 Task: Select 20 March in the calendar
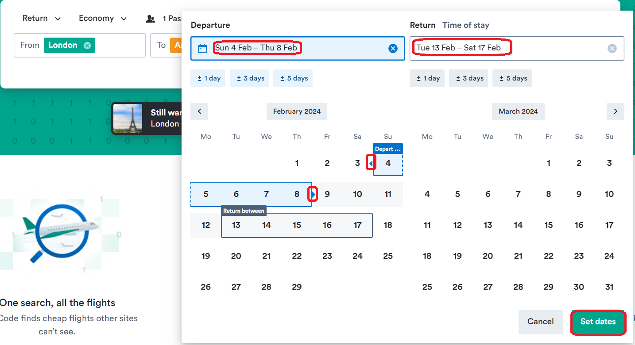(x=488, y=256)
